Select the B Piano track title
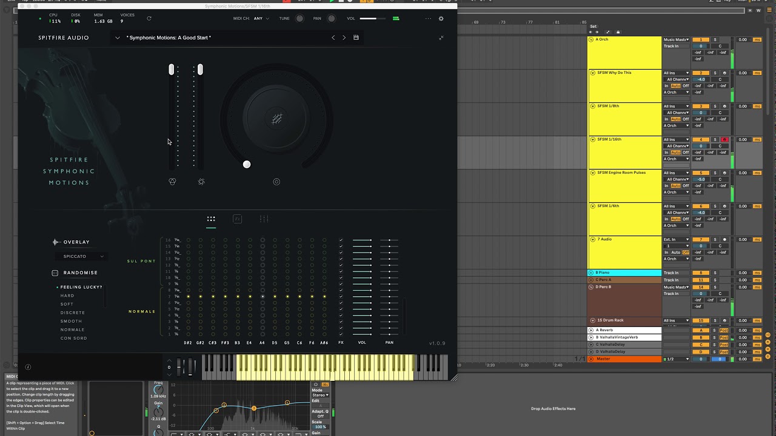 coord(604,272)
